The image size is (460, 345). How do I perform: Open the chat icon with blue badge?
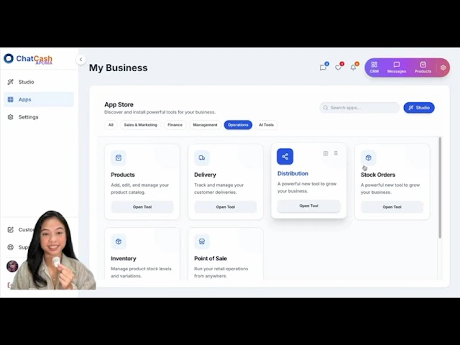click(x=323, y=67)
